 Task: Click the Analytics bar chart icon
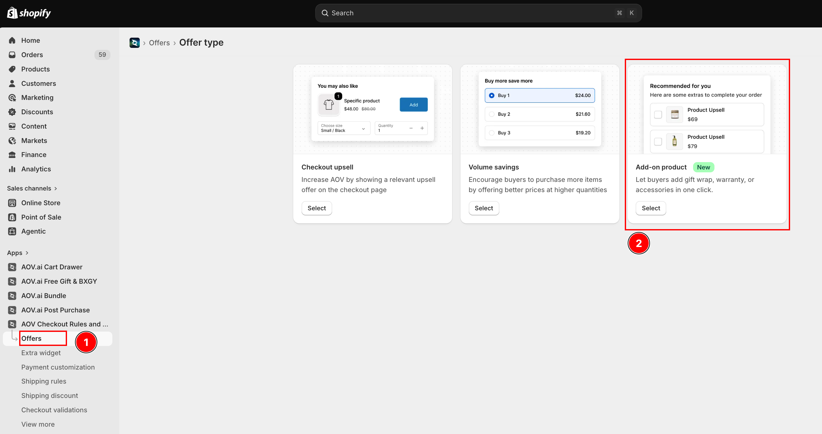point(12,169)
